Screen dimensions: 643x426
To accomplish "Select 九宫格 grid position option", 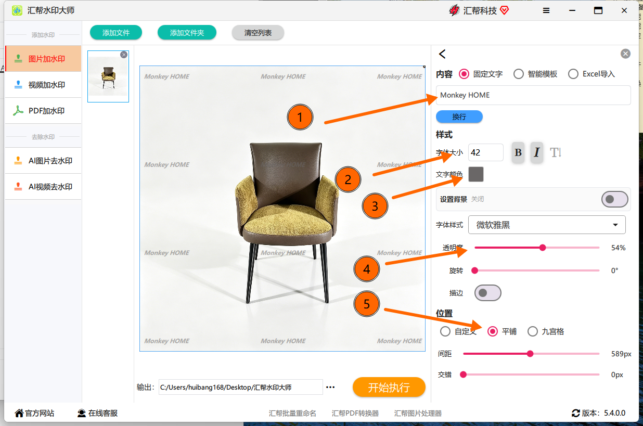I will (533, 331).
